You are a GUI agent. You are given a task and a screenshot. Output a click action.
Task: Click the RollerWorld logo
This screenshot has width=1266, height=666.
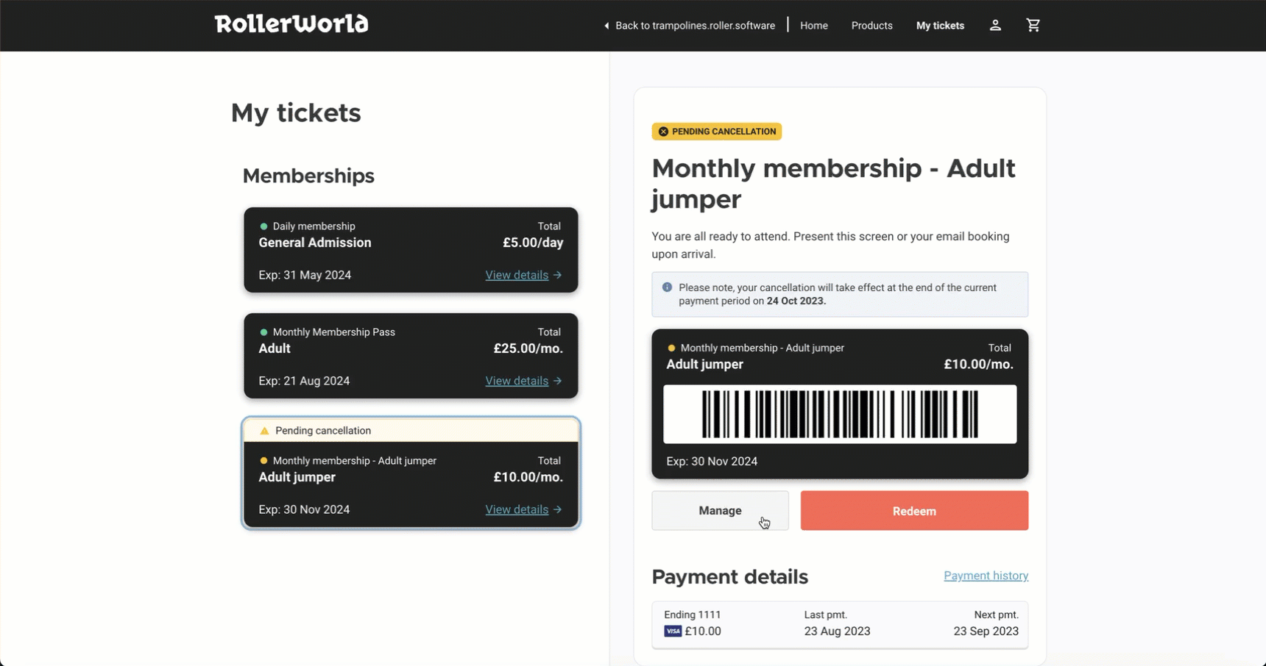[291, 24]
